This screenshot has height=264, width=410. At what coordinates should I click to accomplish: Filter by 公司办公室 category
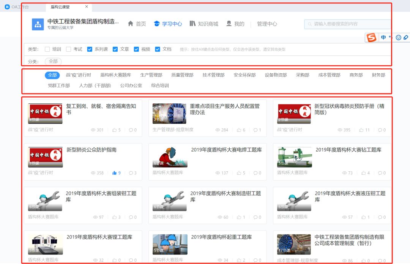[x=131, y=85]
